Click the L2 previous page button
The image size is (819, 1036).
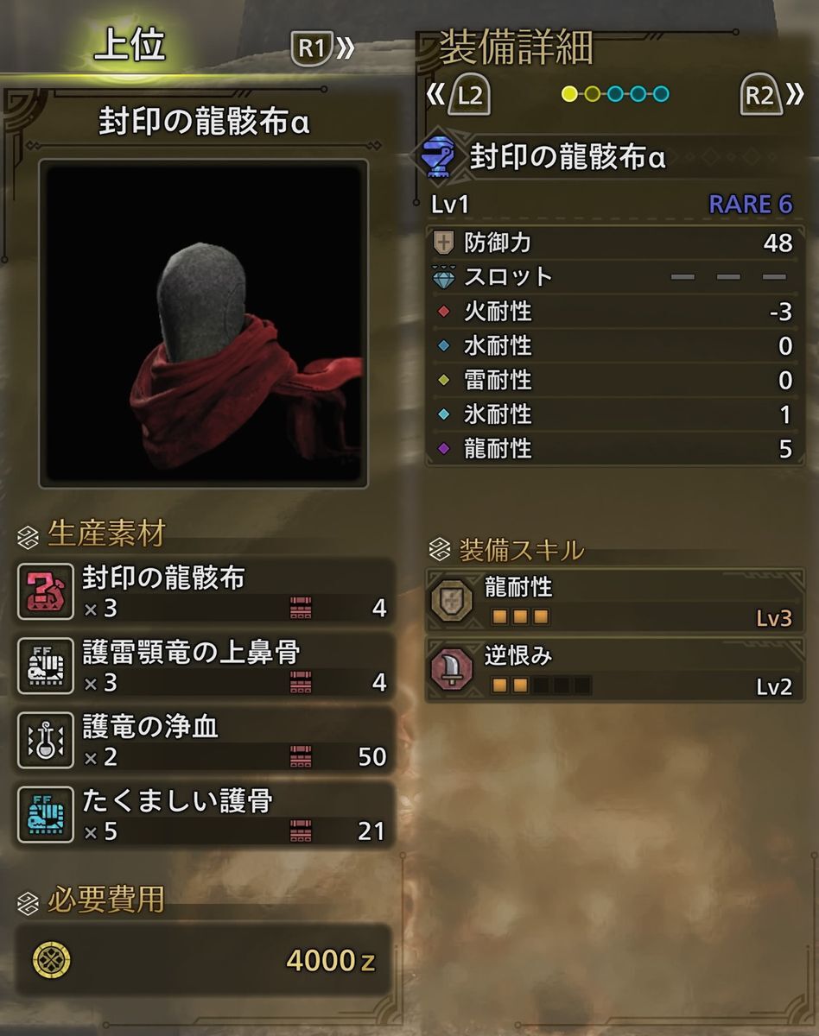click(460, 95)
